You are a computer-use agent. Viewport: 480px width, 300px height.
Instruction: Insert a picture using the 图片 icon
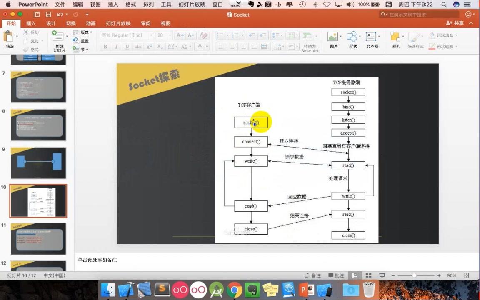(332, 40)
